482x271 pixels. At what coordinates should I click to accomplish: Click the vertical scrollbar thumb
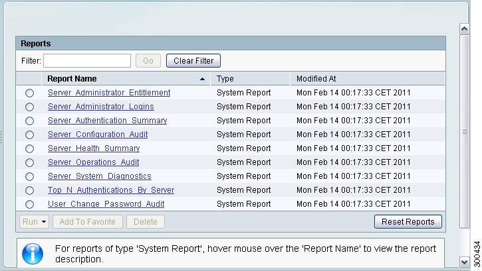coord(464,131)
